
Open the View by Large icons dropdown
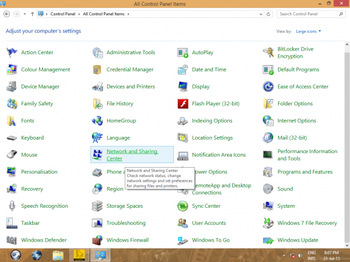[309, 31]
